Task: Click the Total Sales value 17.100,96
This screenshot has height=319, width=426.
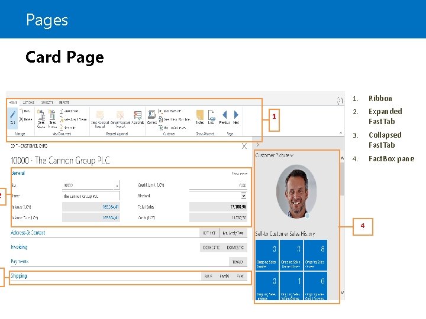Action: pos(238,207)
